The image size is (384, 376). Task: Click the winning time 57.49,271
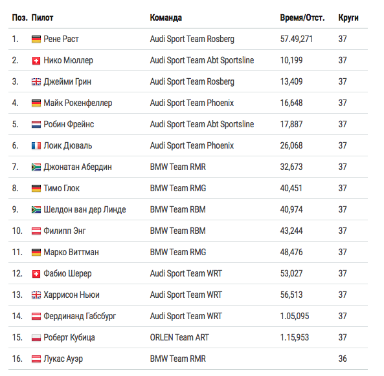click(297, 39)
